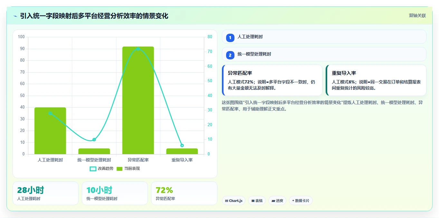
Task: Click the 重复导入率 info card title
Action: point(344,73)
